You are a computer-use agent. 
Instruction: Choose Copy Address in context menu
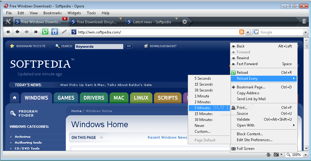264,93
